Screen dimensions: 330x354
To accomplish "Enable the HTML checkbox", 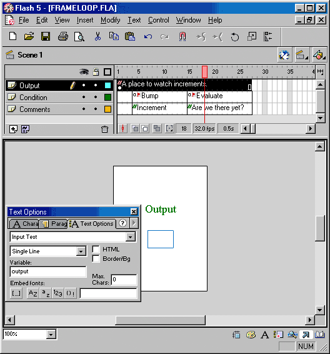I will [x=96, y=250].
